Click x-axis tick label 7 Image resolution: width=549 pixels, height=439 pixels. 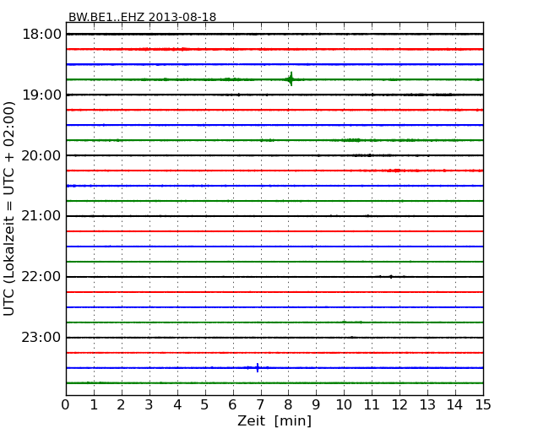pos(260,405)
